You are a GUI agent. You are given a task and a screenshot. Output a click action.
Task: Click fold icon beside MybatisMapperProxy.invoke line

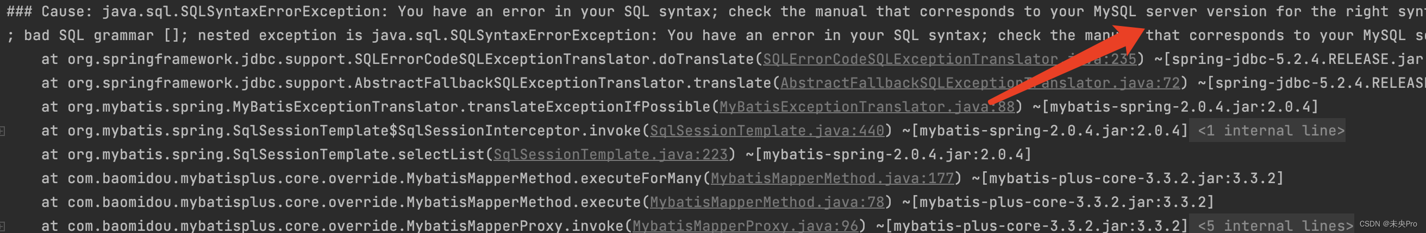pos(3,226)
